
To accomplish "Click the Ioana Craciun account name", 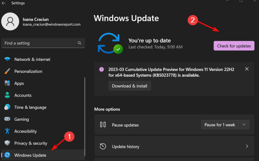I will tap(36, 19).
